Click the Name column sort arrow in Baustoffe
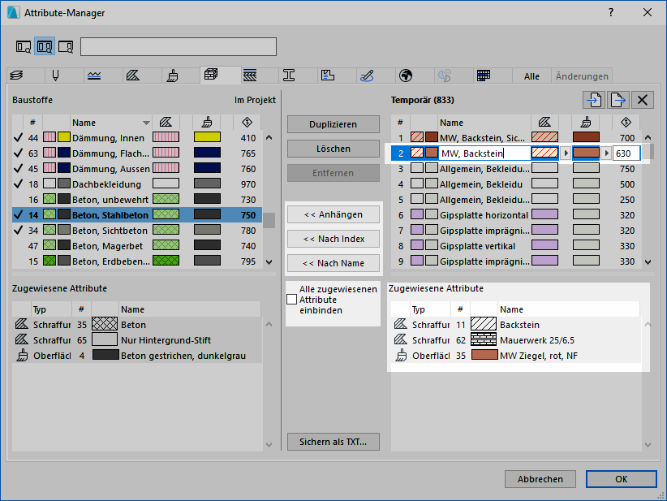Image resolution: width=667 pixels, height=501 pixels. click(x=146, y=123)
